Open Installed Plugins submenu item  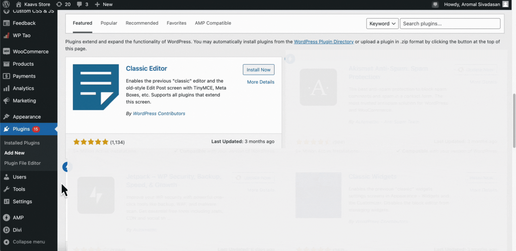[22, 143]
